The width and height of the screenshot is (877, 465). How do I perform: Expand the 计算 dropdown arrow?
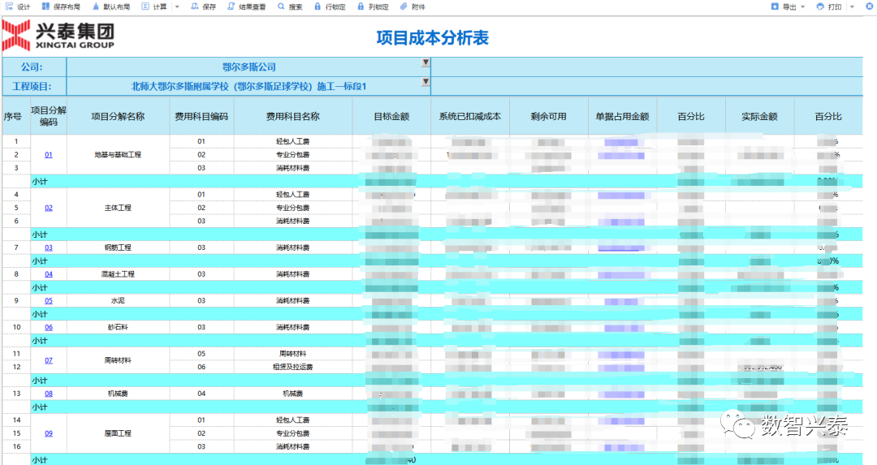[177, 6]
